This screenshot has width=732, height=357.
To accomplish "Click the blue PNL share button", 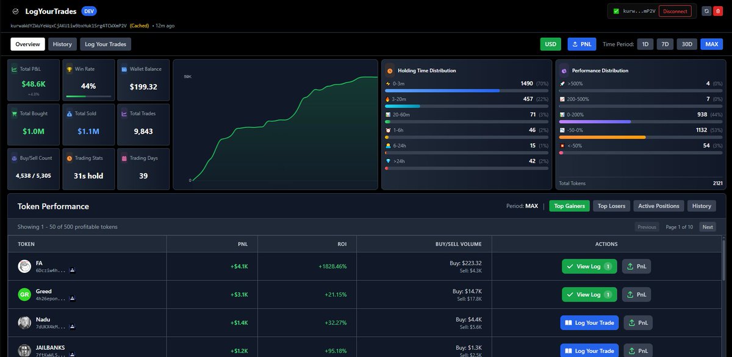I will [582, 44].
